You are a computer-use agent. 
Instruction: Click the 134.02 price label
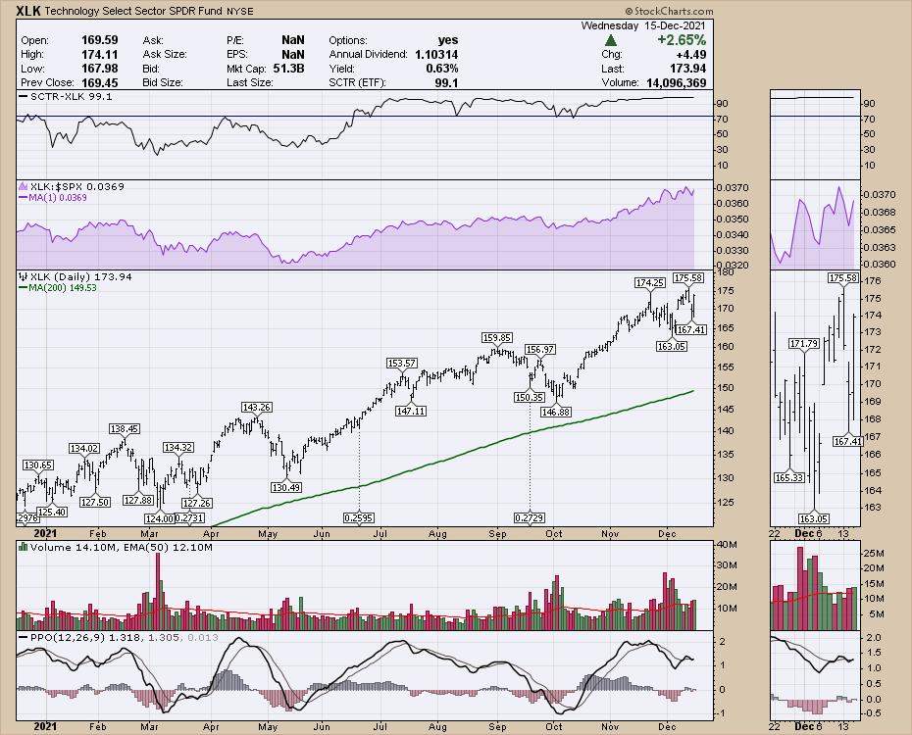pyautogui.click(x=84, y=448)
